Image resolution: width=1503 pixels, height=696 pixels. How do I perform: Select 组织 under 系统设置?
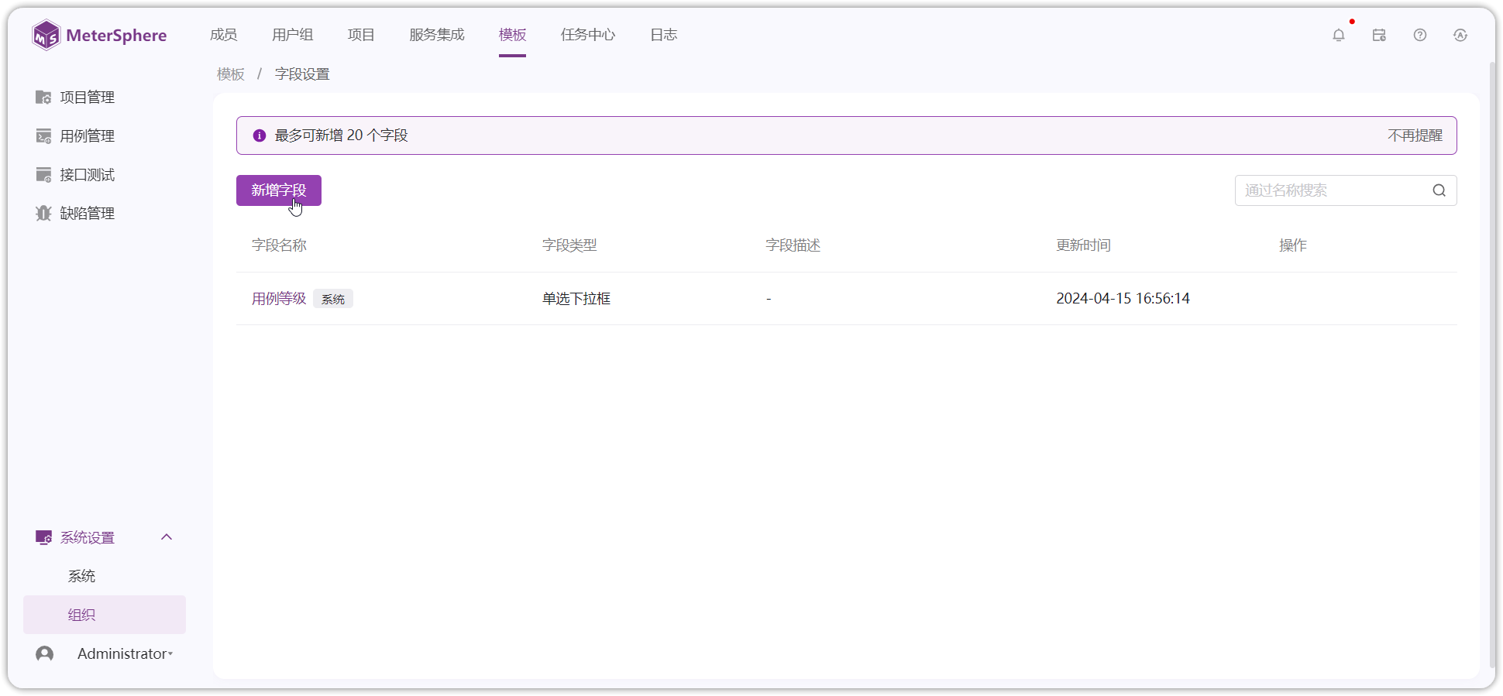coord(105,615)
